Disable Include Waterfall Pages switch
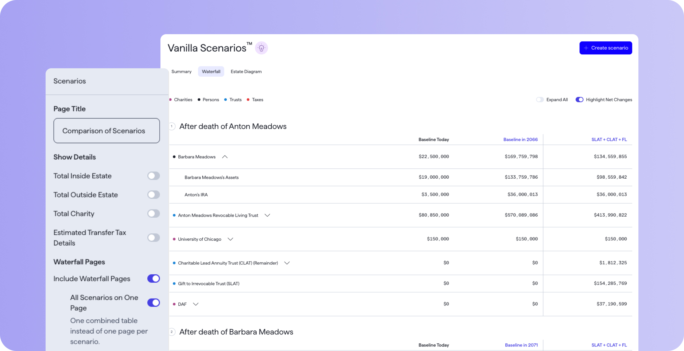 point(154,279)
